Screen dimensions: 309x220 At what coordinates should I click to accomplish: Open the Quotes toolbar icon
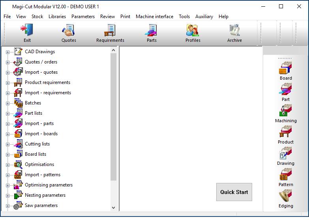tap(68, 30)
